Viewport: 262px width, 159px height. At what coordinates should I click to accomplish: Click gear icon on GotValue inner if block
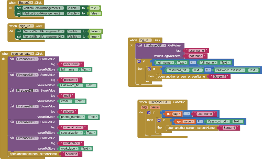159,120
